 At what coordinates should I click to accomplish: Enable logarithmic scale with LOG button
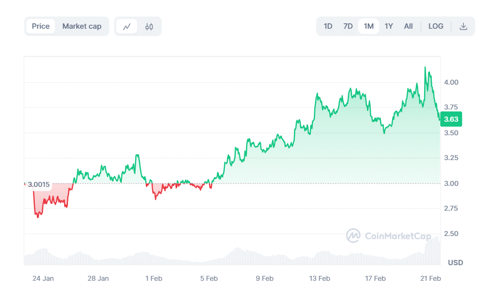click(435, 26)
